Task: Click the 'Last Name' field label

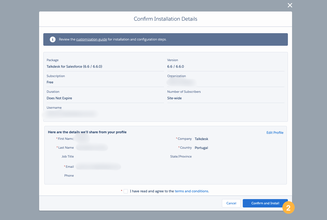Action: tap(66, 148)
